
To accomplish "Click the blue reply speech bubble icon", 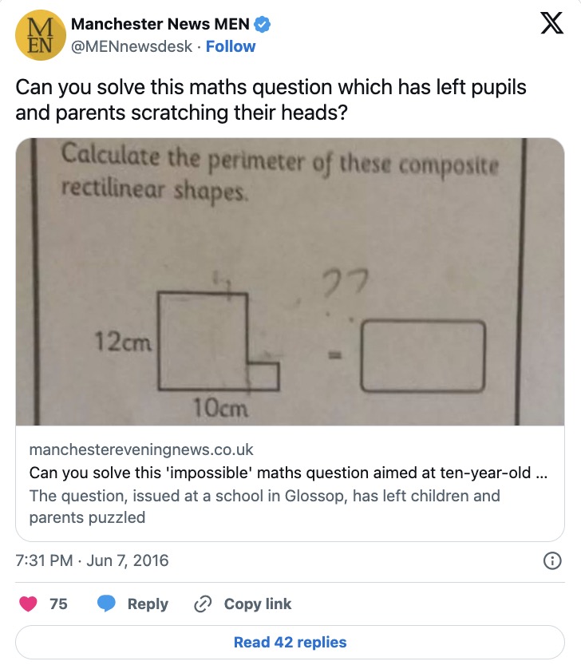I will (107, 604).
